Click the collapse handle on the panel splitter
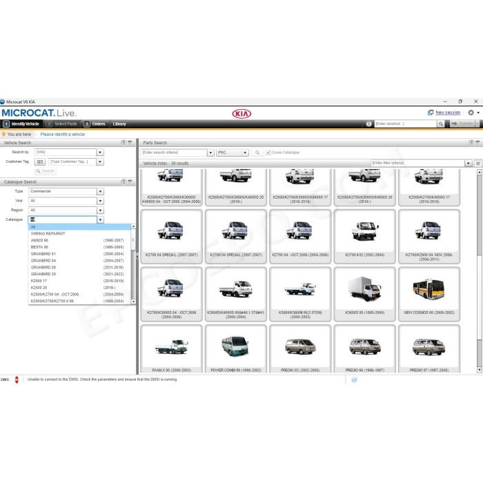The width and height of the screenshot is (483, 483). pyautogui.click(x=137, y=257)
